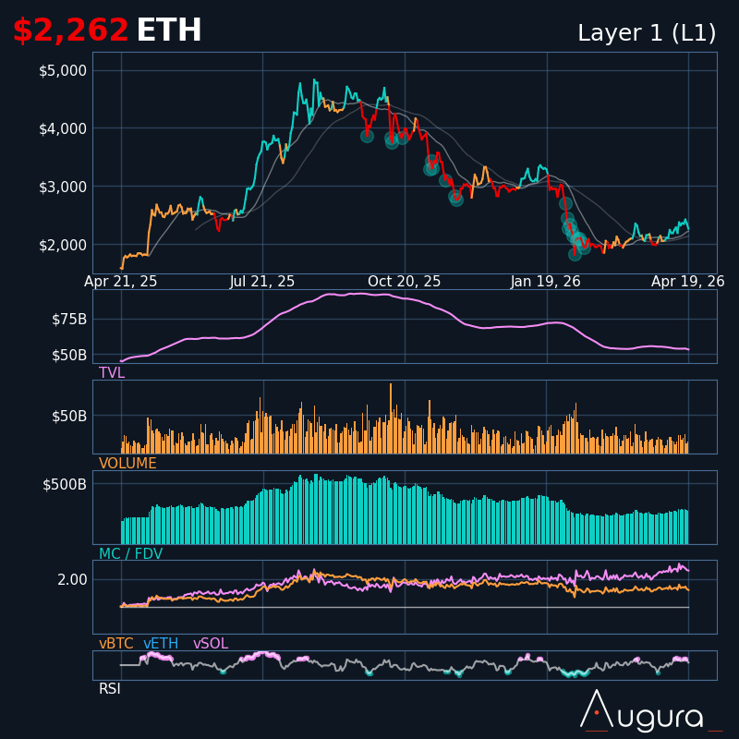Click the Oct 20, 25 date marker
The height and width of the screenshot is (739, 739).
click(x=404, y=282)
